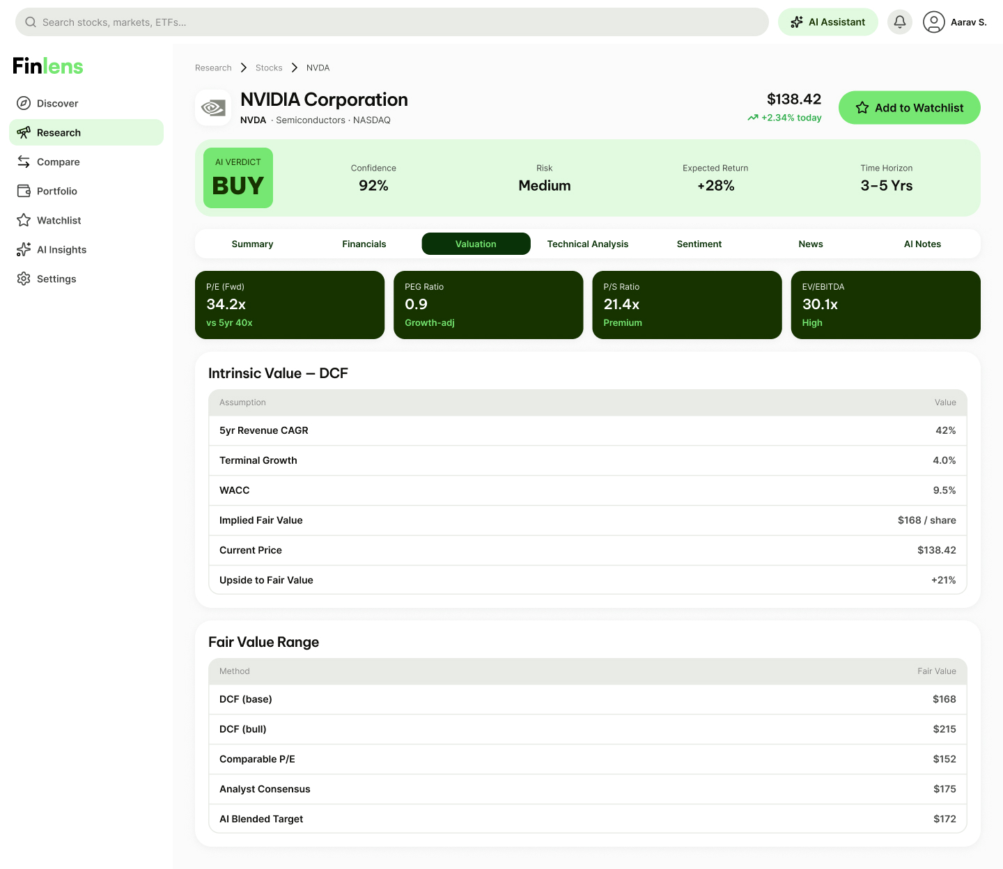The width and height of the screenshot is (1003, 869).
Task: Select the Valuation tab
Action: tap(476, 244)
